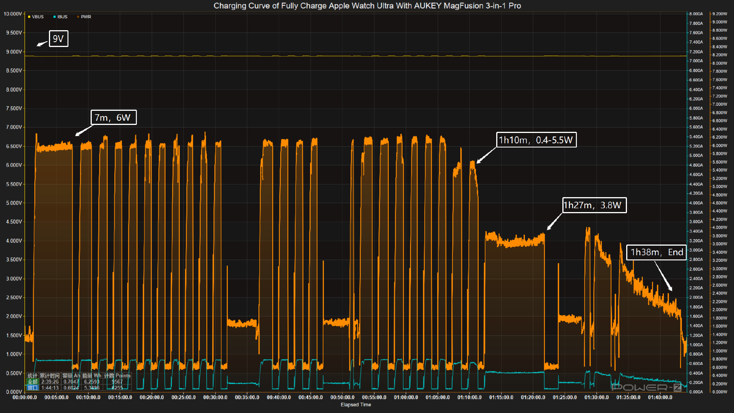The image size is (734, 413).
Task: Click the 累计时间 column header
Action: click(x=50, y=376)
